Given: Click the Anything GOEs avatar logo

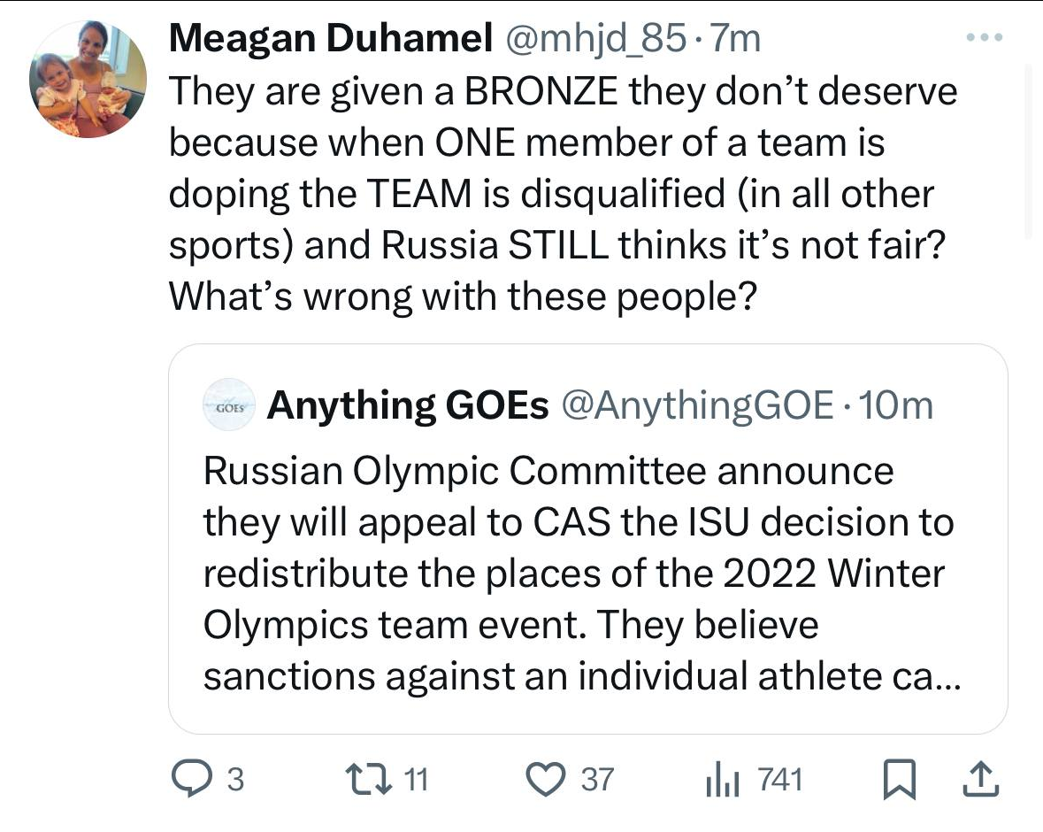Looking at the screenshot, I should pos(229,405).
